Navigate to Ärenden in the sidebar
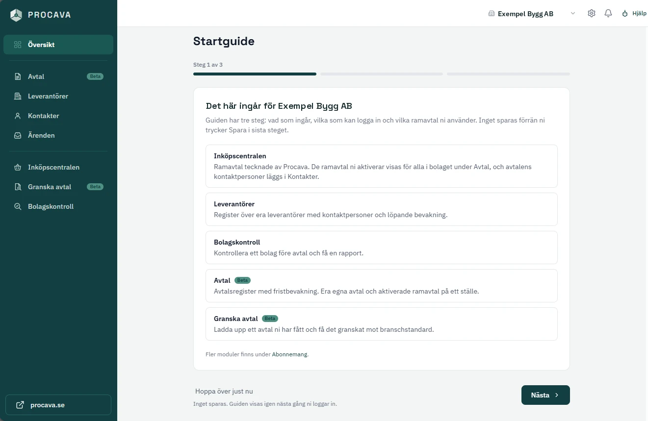The width and height of the screenshot is (648, 421). coord(58,135)
